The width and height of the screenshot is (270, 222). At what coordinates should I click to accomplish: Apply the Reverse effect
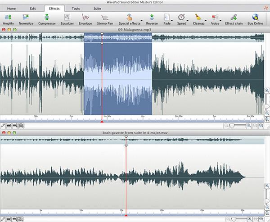[x=152, y=20]
